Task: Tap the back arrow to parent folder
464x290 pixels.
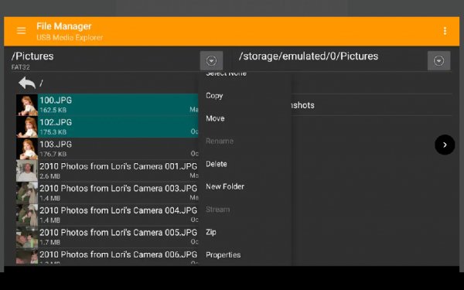Action: tap(27, 83)
